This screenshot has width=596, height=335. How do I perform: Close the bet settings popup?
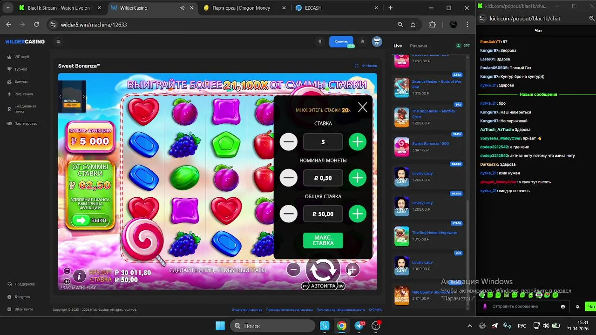[362, 107]
